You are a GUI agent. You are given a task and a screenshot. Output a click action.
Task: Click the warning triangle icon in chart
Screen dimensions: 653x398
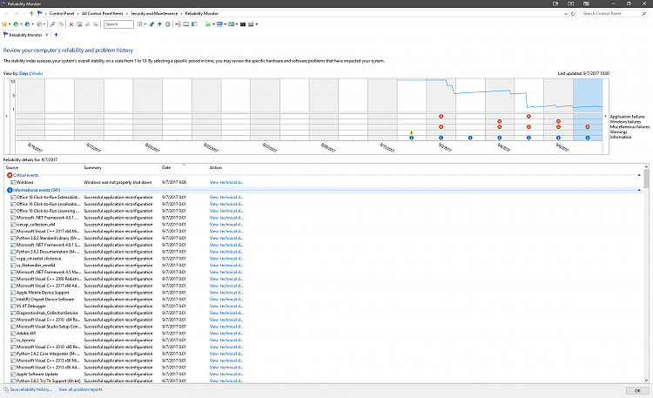pos(412,132)
